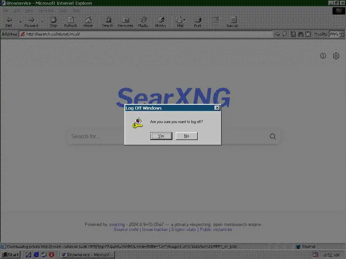Viewport: 346px width, 259px height.
Task: Cancel log off with No button
Action: [187, 136]
